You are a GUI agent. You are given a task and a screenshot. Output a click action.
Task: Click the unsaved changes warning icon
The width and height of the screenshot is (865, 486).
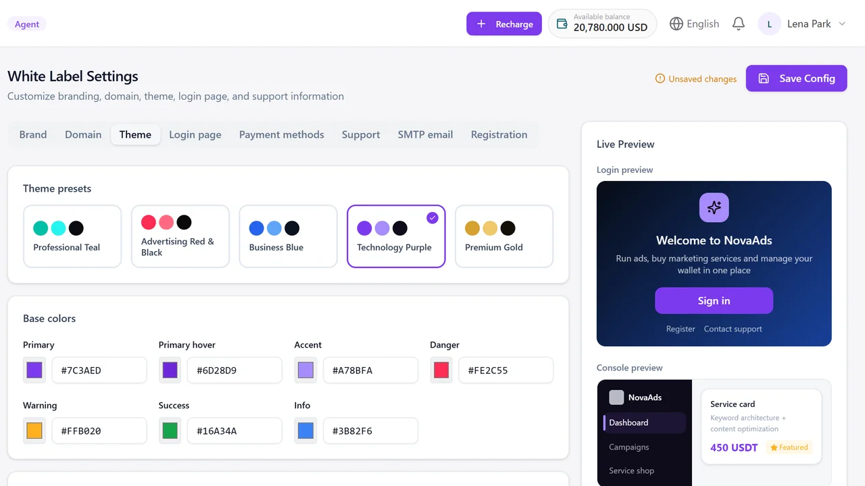pyautogui.click(x=660, y=78)
